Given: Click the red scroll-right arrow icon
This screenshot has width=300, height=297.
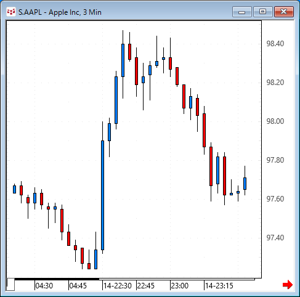Looking at the screenshot, I should (x=288, y=285).
